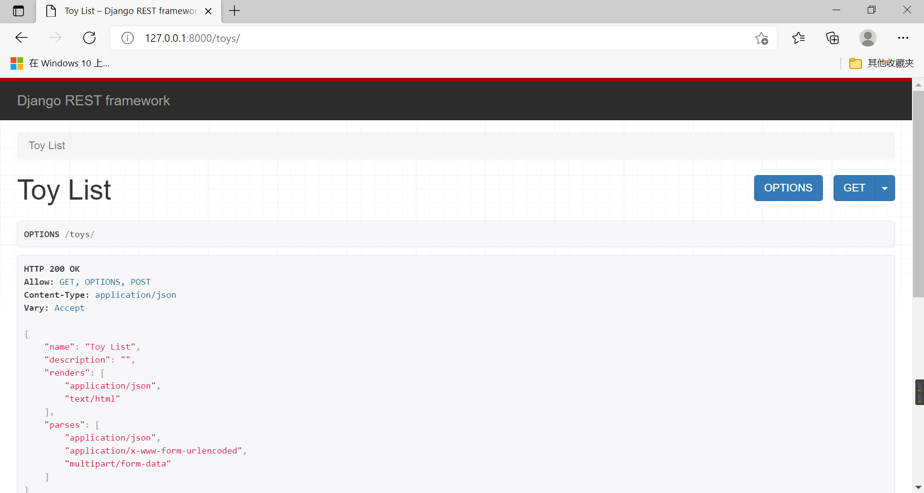Close the Toy List browser tab
The image size is (924, 493).
pos(208,11)
